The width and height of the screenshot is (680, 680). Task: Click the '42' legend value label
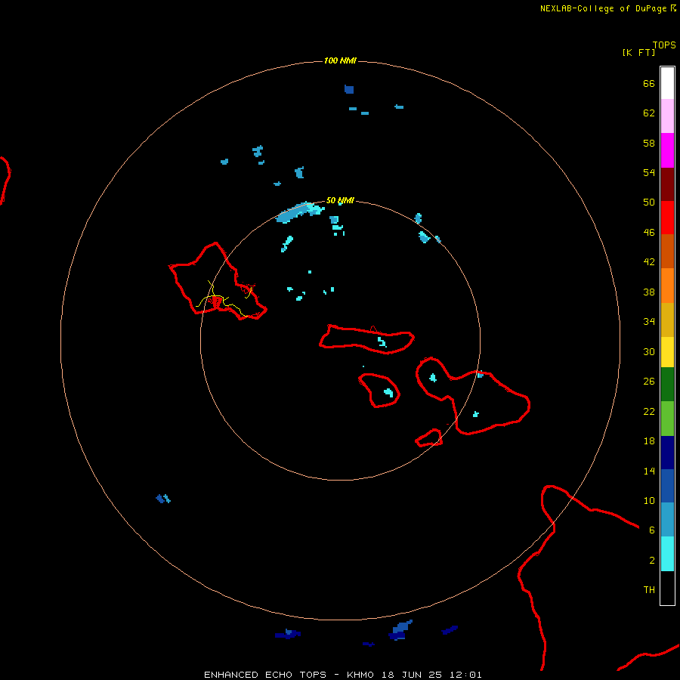tap(649, 261)
